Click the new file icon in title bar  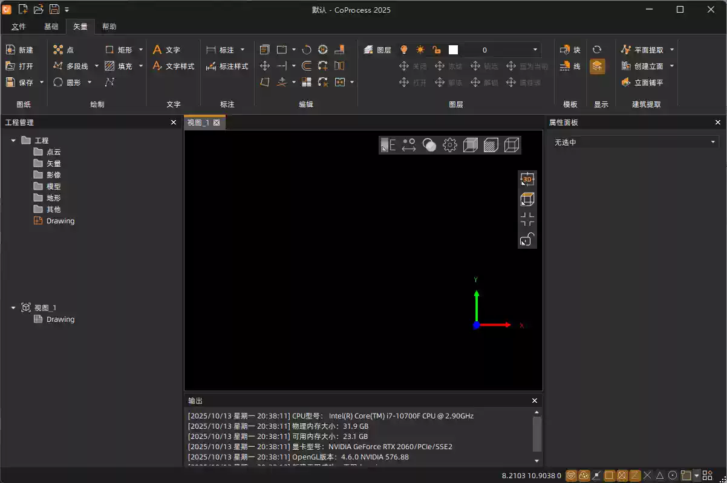pyautogui.click(x=23, y=9)
